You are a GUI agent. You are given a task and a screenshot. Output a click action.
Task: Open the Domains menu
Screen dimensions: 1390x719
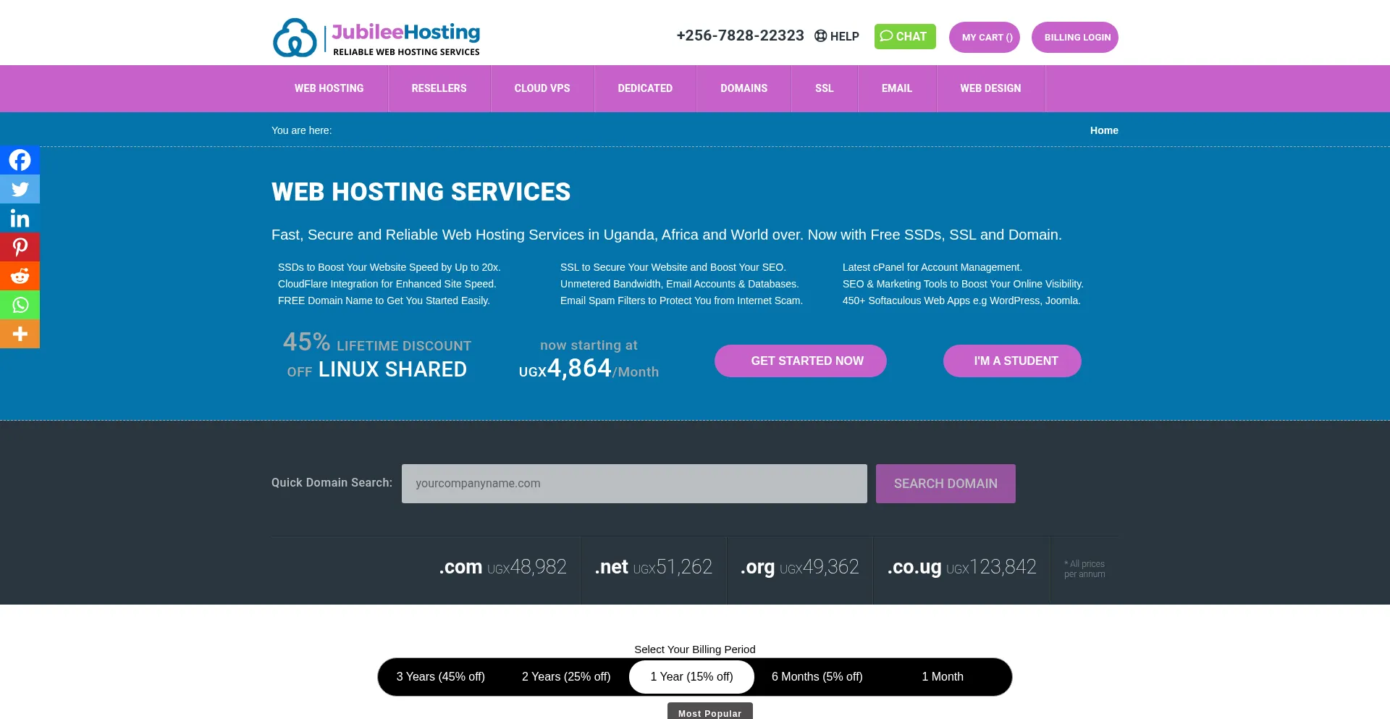click(744, 88)
